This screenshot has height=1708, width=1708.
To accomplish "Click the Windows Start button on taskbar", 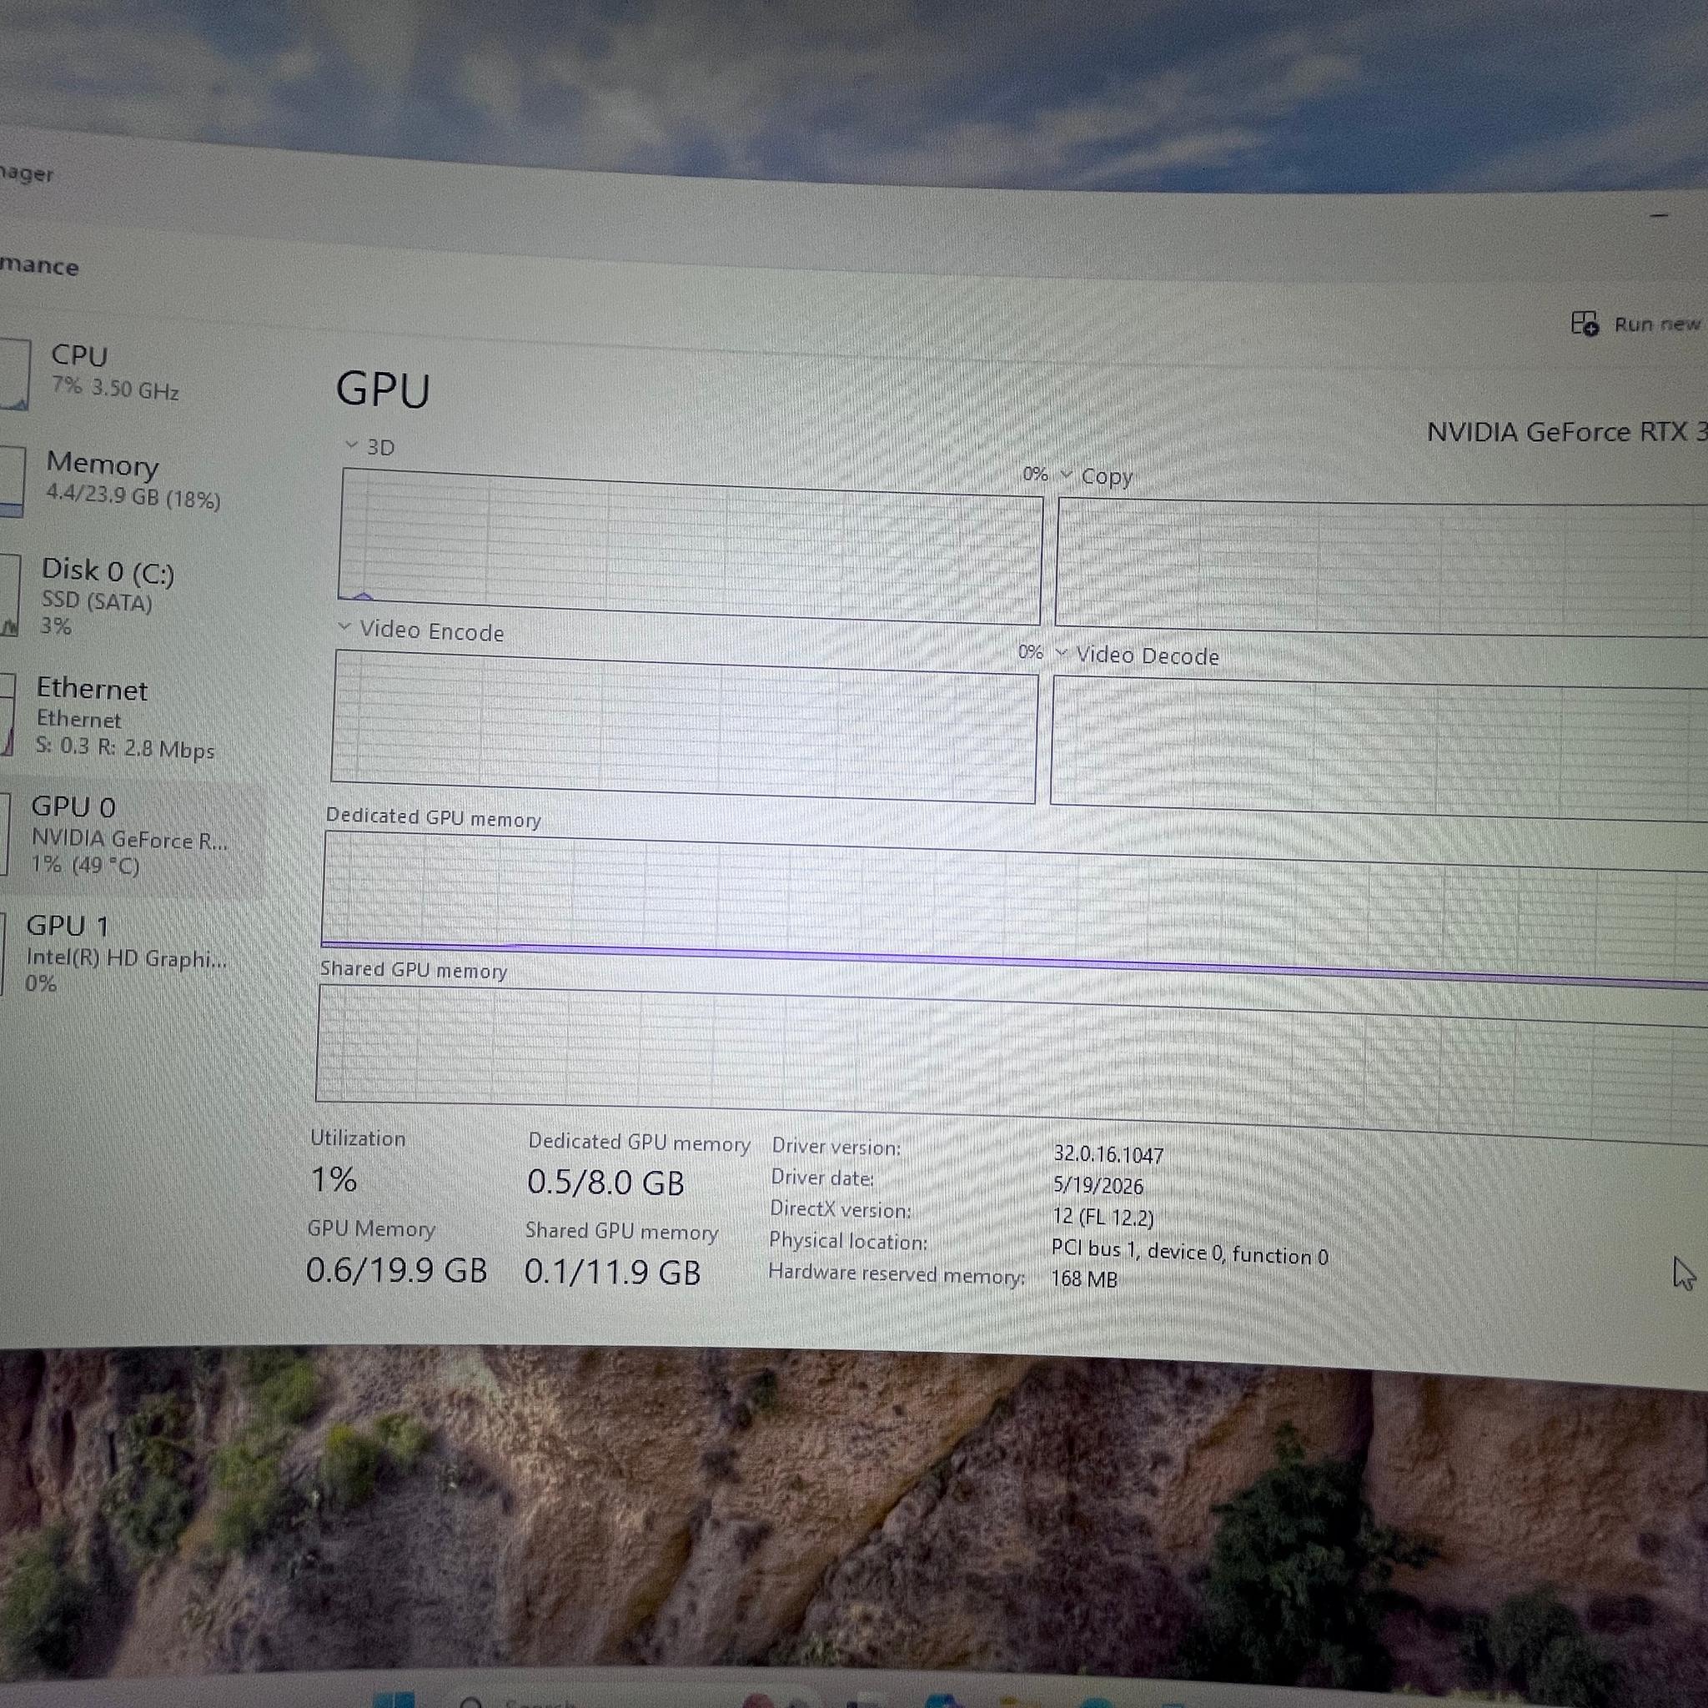I will 394,1698.
